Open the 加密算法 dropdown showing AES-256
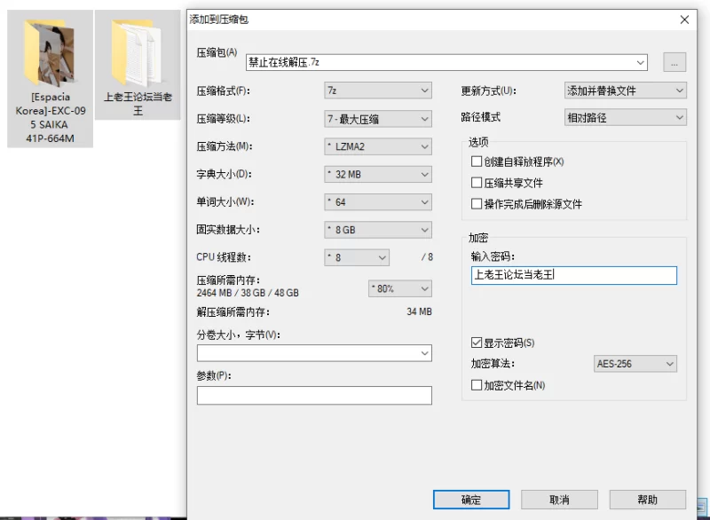Screen dimensions: 710x520 tap(635, 364)
